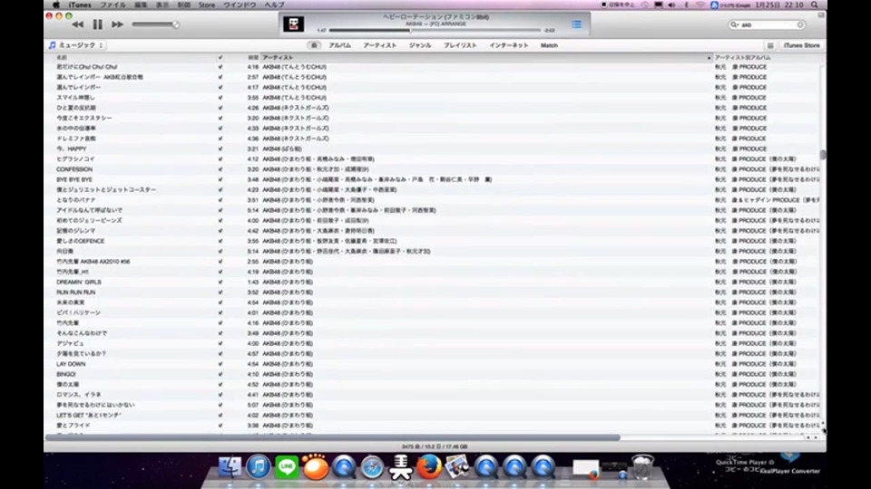Uncheck the CONFESSION song checkbox
This screenshot has width=871, height=489.
pos(220,169)
